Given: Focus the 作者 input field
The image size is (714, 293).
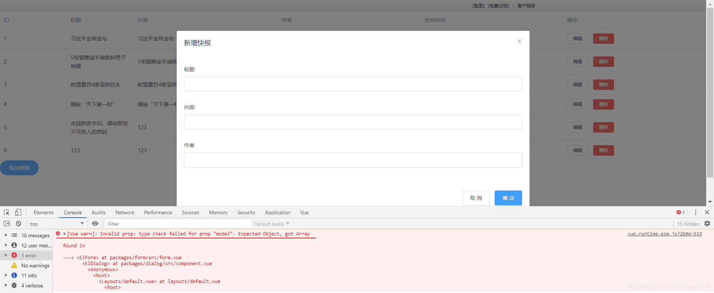Looking at the screenshot, I should point(353,160).
